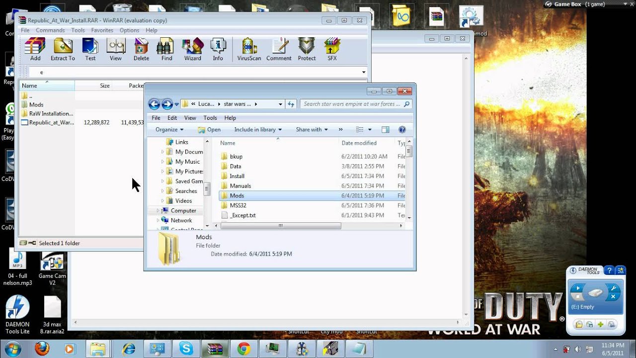The width and height of the screenshot is (636, 358).
Task: Click the Explorer Back arrow button
Action: (154, 104)
